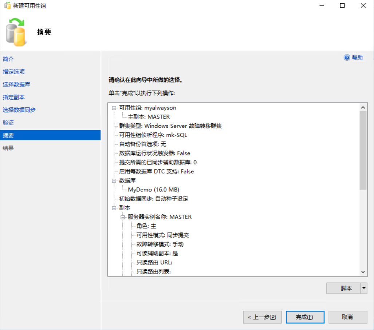Click the 完成(F) finish button

tap(305, 317)
